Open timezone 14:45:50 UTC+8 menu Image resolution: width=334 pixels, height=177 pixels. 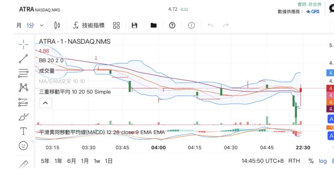(x=263, y=161)
